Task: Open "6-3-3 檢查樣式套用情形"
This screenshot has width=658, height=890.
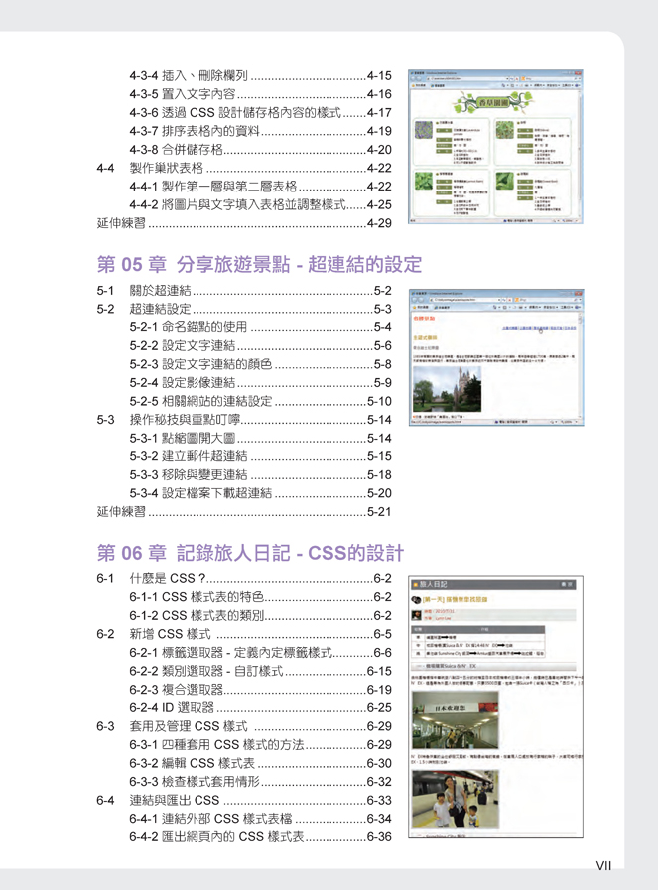Action: (261, 782)
